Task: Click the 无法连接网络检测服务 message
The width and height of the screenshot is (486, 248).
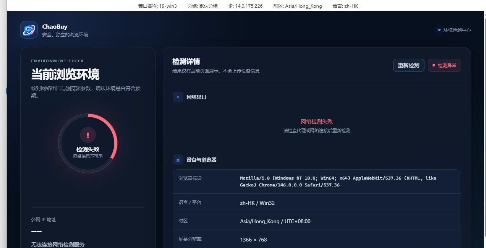Action: 58,245
